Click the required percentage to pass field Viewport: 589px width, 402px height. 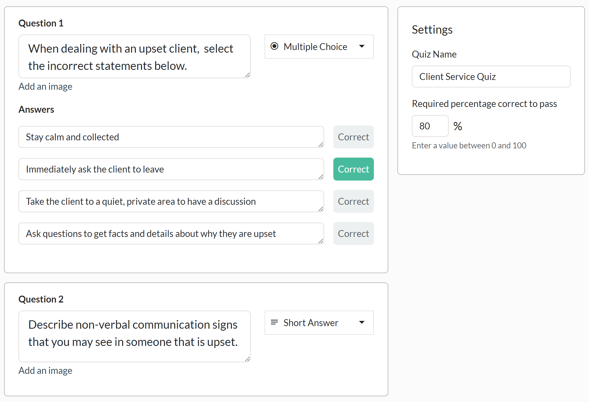[x=430, y=126]
